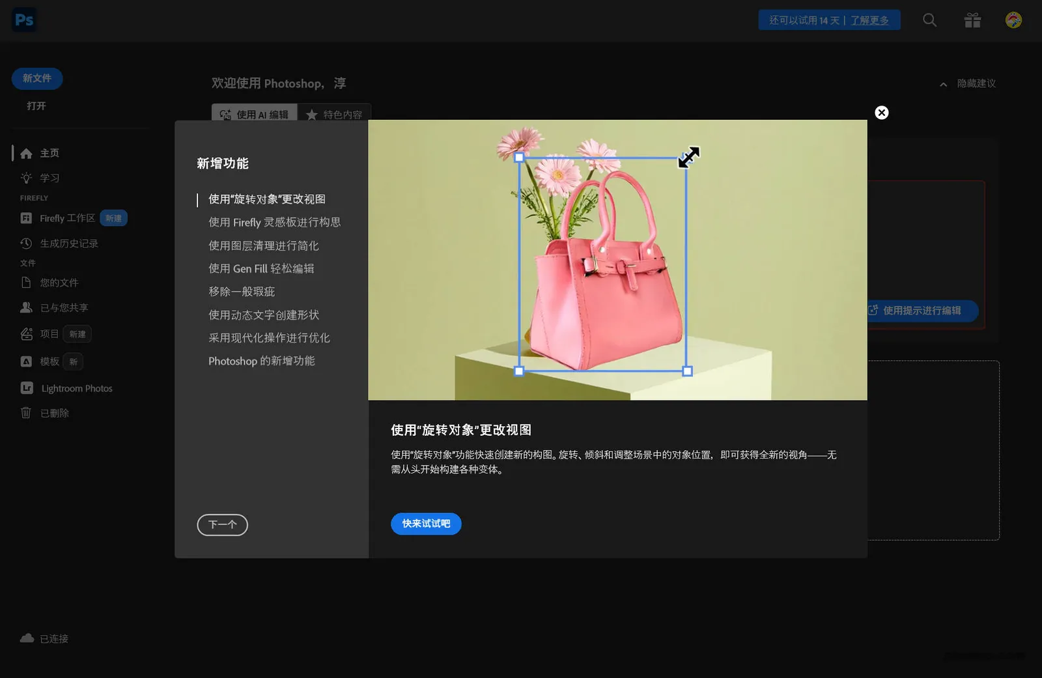Select 采用现代化操作进行优化 item
This screenshot has height=678, width=1042.
click(269, 338)
